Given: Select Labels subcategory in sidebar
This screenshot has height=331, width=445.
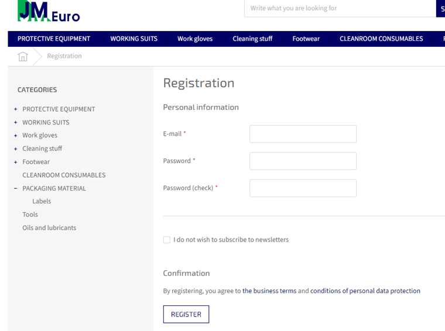Looking at the screenshot, I should pyautogui.click(x=42, y=201).
